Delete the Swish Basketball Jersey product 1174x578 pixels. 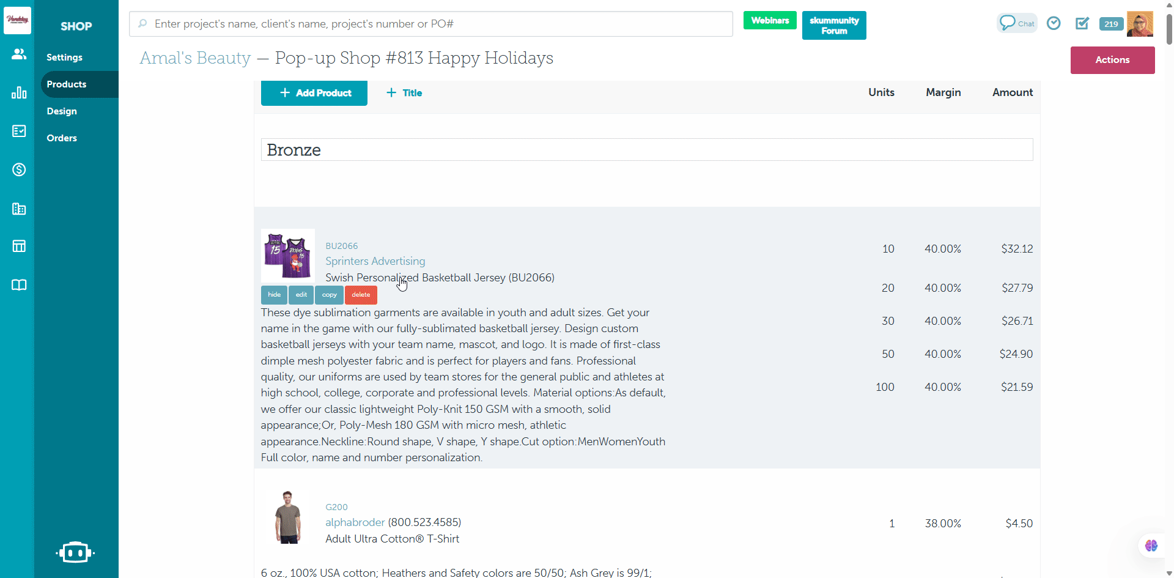[x=361, y=295]
